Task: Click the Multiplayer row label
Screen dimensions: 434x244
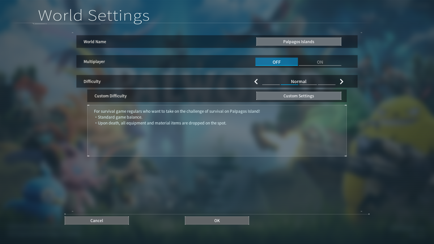Action: [94, 62]
